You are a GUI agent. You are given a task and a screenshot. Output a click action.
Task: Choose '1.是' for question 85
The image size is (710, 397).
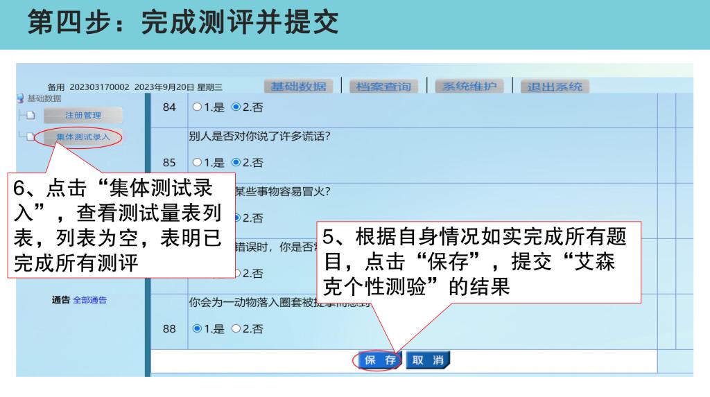click(197, 163)
